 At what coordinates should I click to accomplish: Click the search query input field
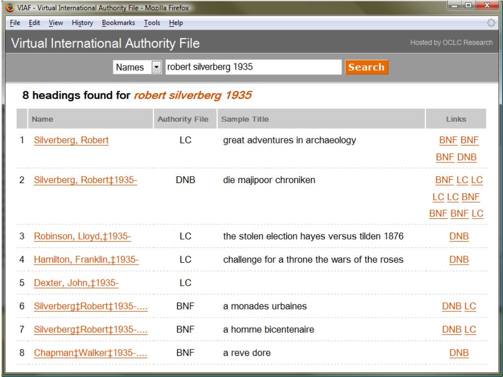click(253, 67)
